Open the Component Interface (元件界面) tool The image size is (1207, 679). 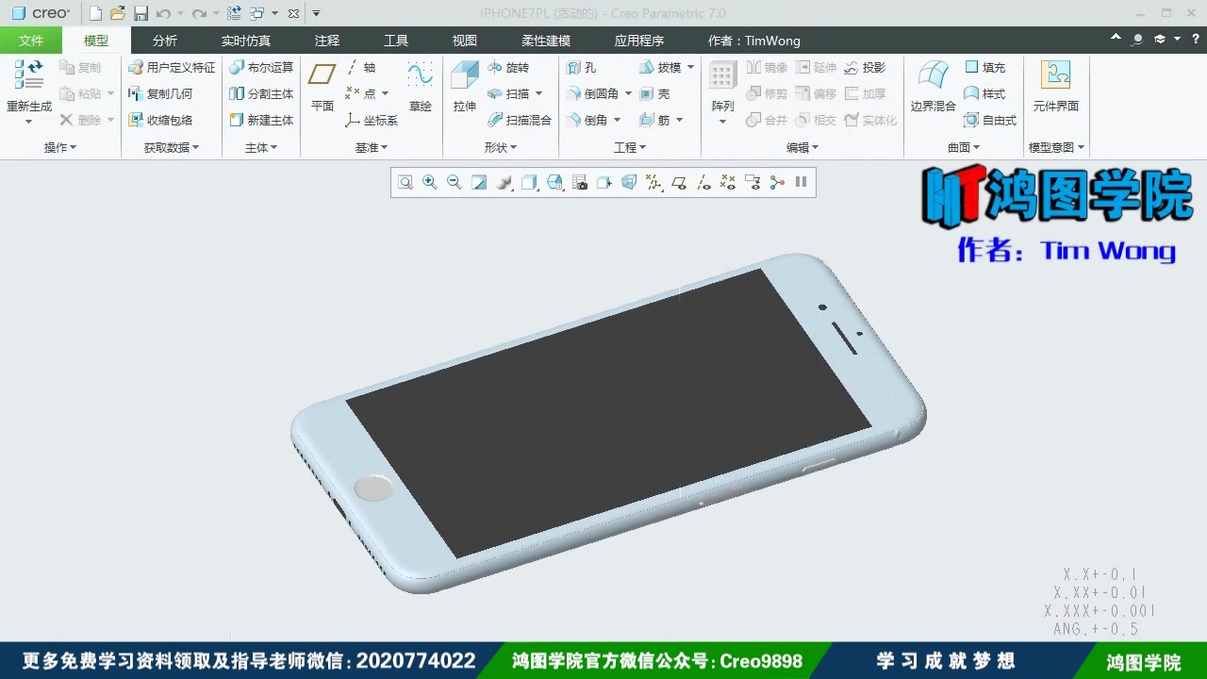point(1056,83)
